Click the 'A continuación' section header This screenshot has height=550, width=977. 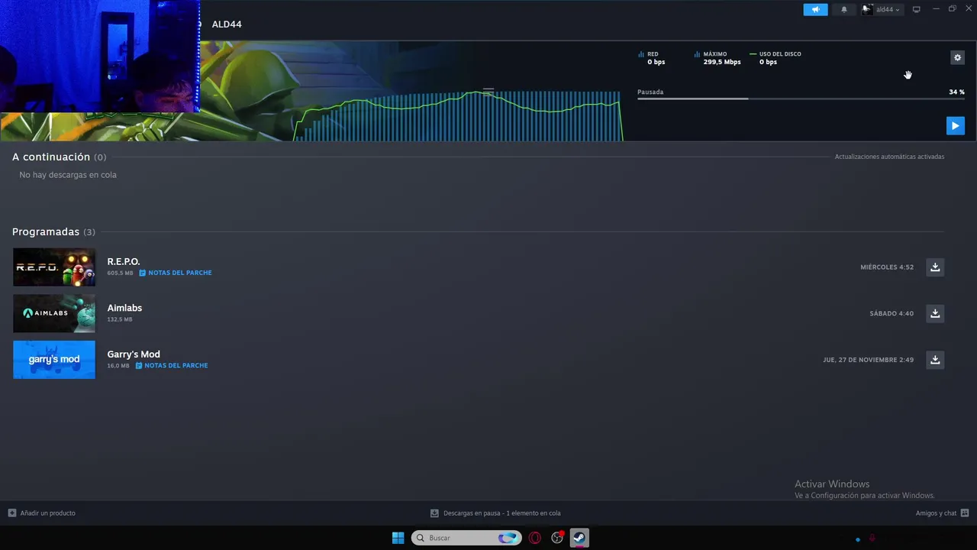click(51, 157)
